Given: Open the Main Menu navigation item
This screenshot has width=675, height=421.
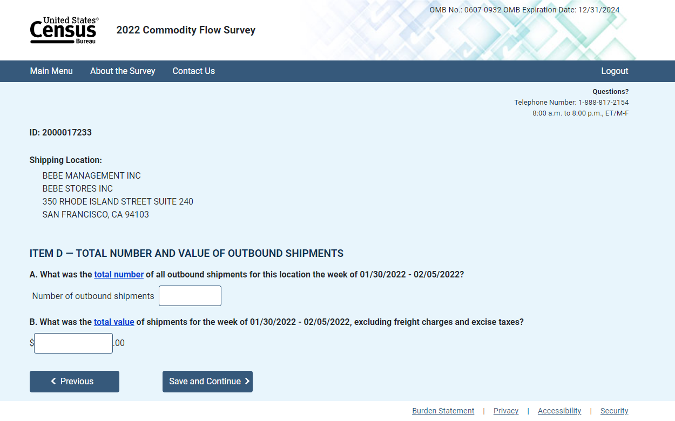Looking at the screenshot, I should [x=51, y=71].
